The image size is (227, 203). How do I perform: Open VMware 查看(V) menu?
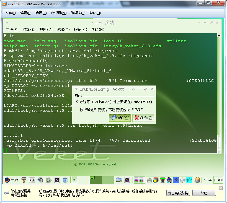(41, 13)
